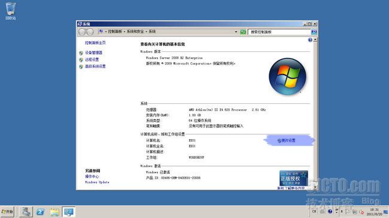Image resolution: width=389 pixels, height=218 pixels.
Task: Click the System window title icon
Action: pyautogui.click(x=80, y=24)
